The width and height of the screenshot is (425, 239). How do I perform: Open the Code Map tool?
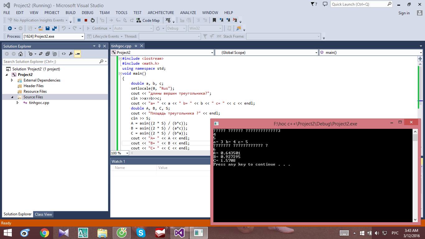coord(148,20)
